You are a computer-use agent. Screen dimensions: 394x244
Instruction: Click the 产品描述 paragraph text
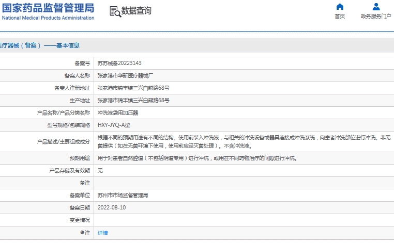click(244, 142)
